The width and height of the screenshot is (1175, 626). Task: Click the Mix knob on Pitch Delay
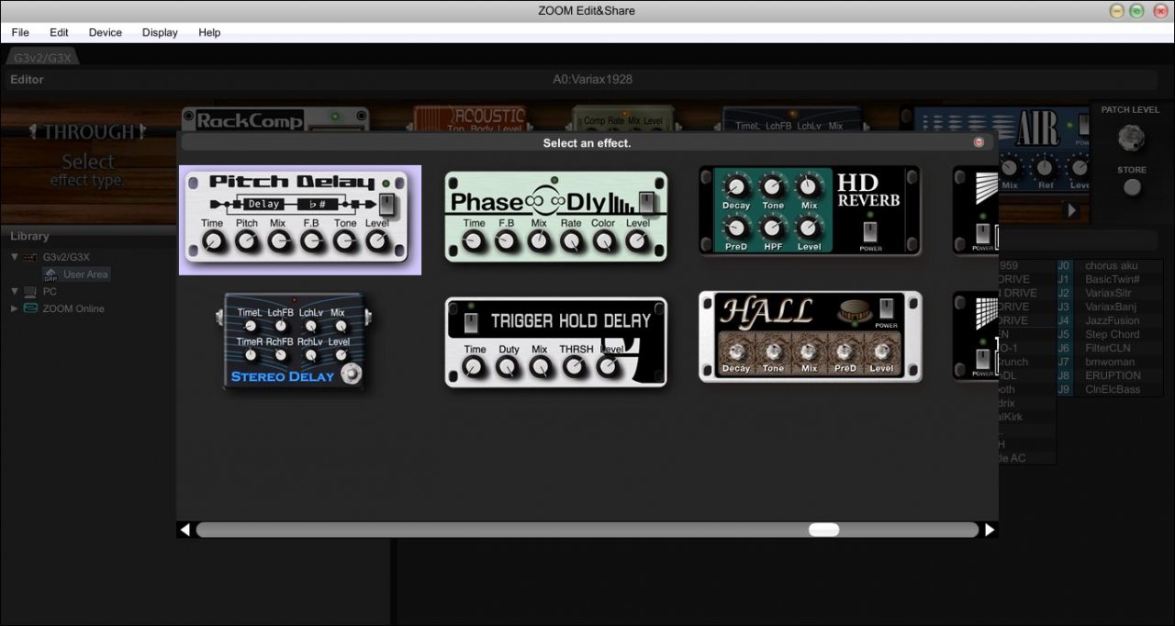(x=278, y=240)
